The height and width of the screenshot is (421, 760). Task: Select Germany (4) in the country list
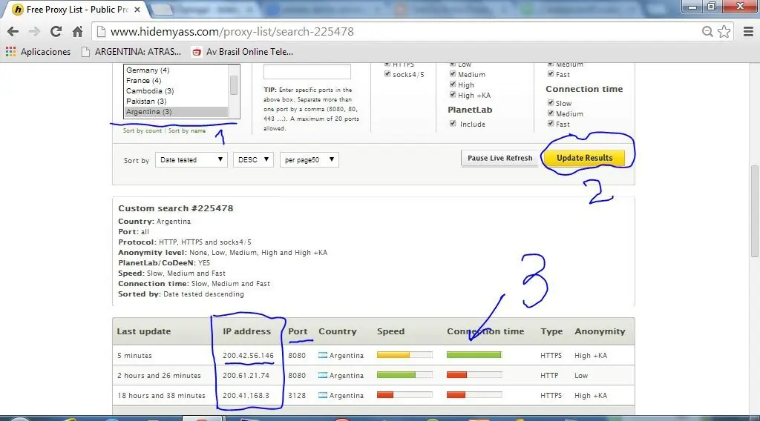(x=176, y=70)
